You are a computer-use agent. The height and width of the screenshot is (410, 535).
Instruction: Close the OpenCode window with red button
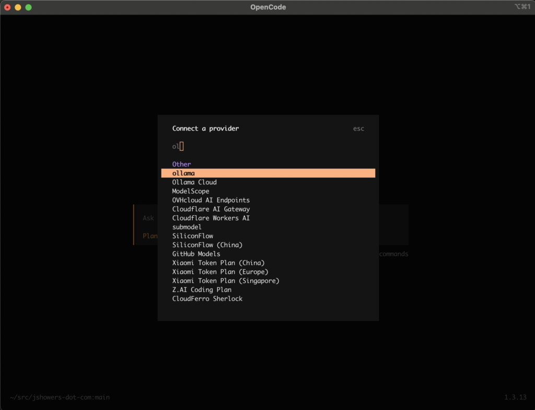[x=7, y=7]
